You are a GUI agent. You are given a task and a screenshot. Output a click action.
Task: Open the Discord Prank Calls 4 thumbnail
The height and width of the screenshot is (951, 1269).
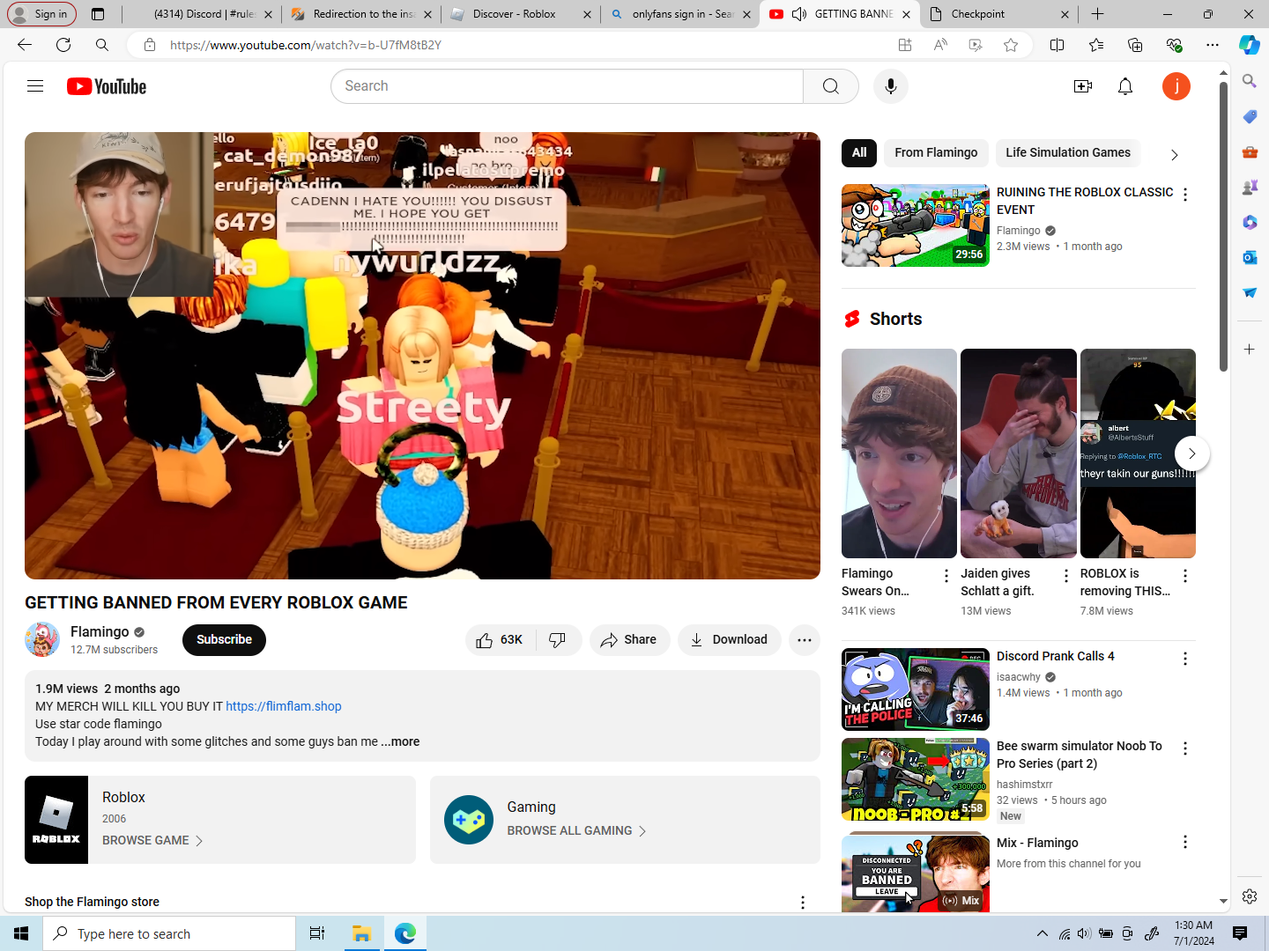(916, 689)
